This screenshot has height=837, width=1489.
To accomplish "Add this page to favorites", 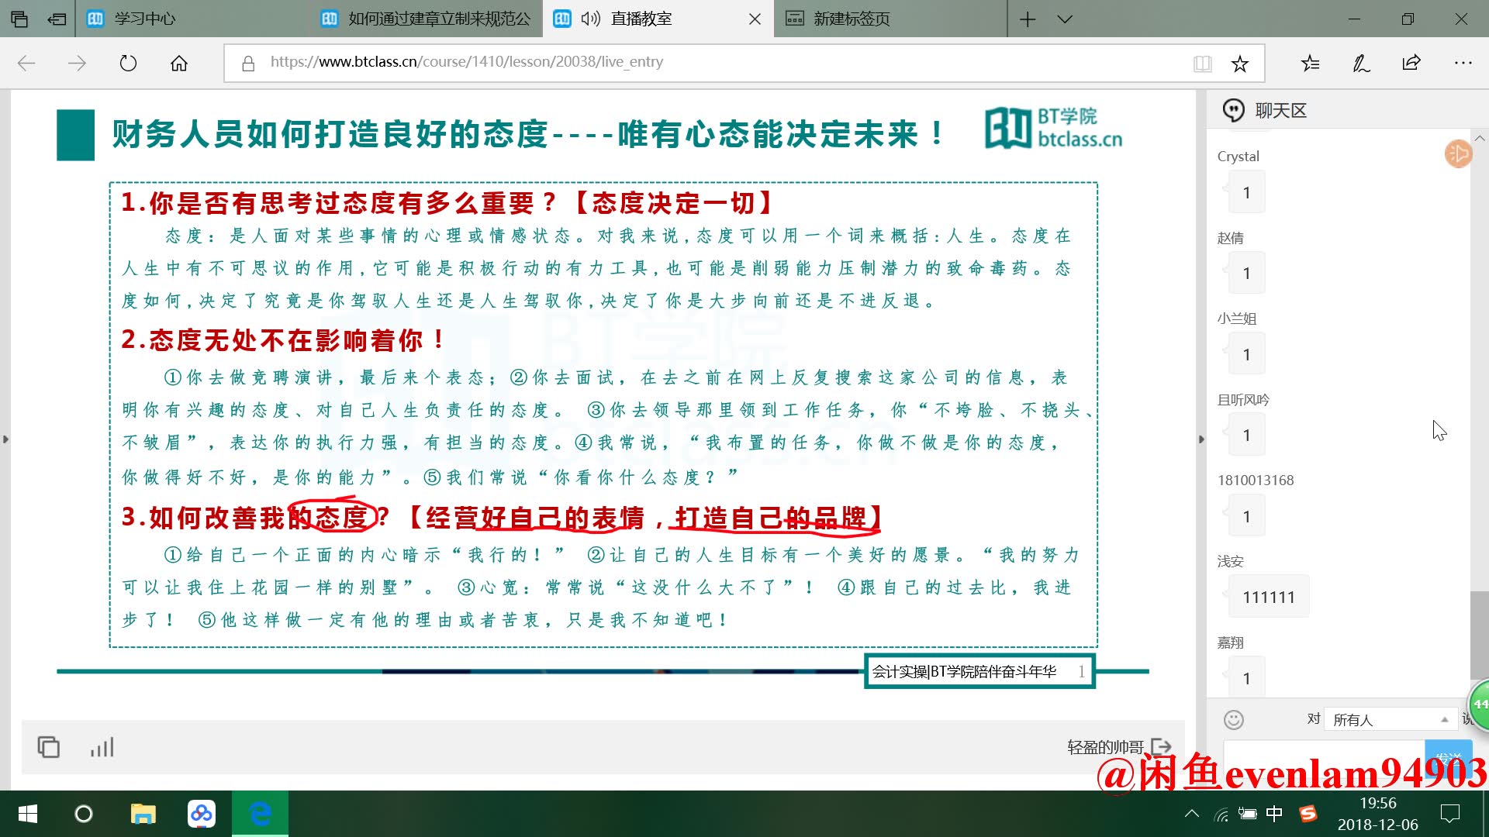I will point(1240,64).
